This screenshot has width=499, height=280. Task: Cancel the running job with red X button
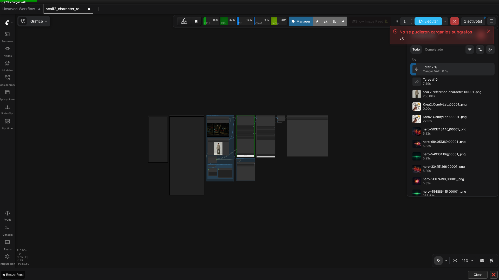(x=454, y=21)
